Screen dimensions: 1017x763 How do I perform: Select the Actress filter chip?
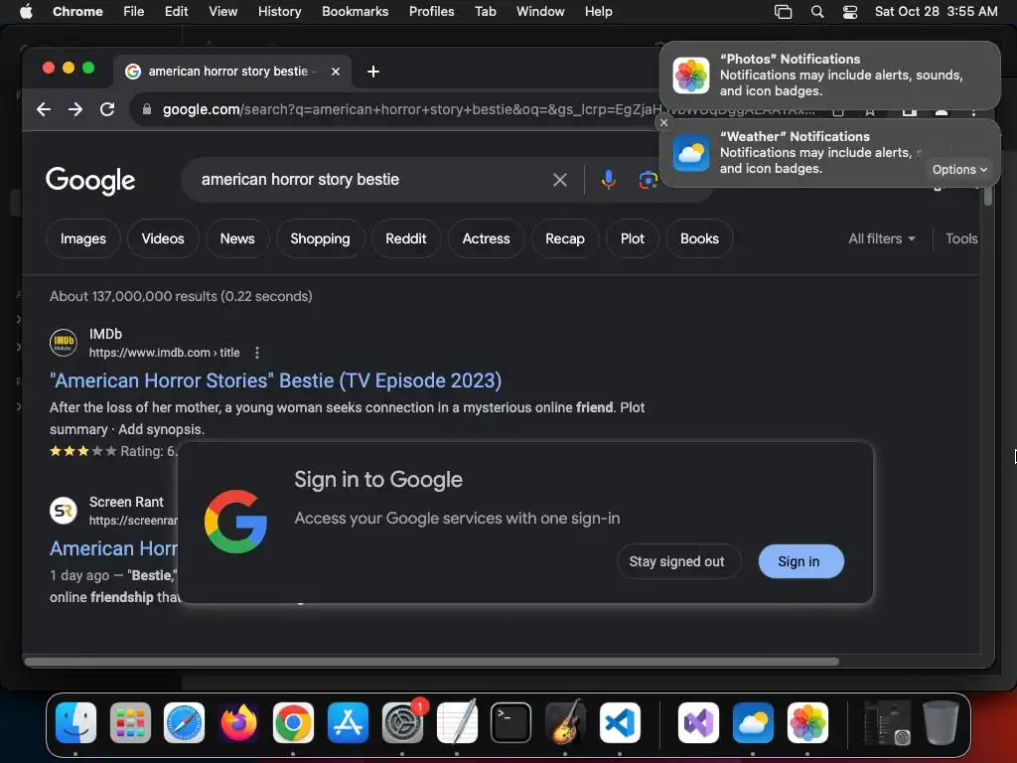tap(486, 238)
